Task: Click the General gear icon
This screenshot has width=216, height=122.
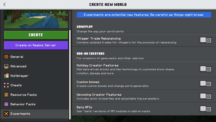Action: point(6,57)
